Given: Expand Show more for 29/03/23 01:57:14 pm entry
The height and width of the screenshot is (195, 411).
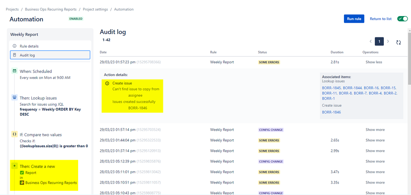Looking at the screenshot, I should pos(375,130).
